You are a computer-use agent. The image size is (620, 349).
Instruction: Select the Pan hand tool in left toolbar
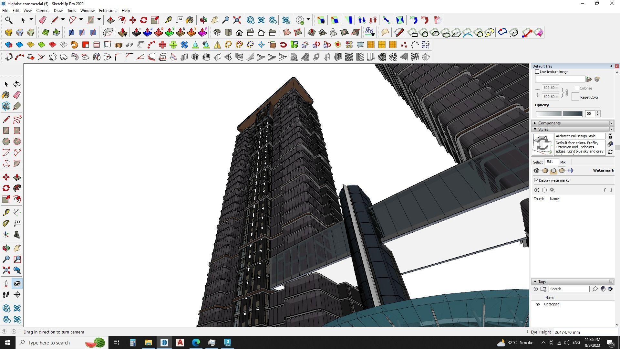coord(17,248)
